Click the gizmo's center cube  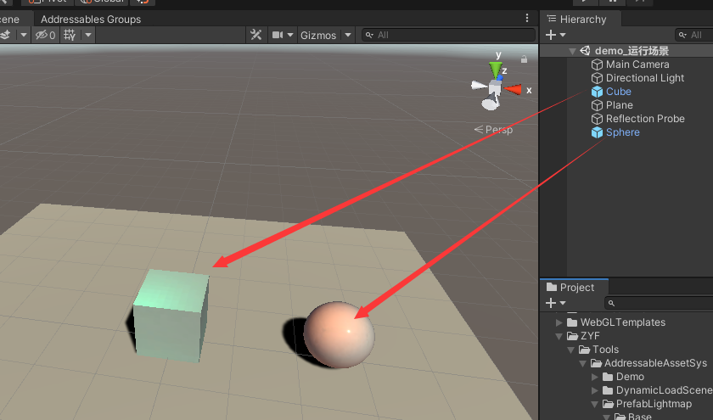pyautogui.click(x=495, y=87)
